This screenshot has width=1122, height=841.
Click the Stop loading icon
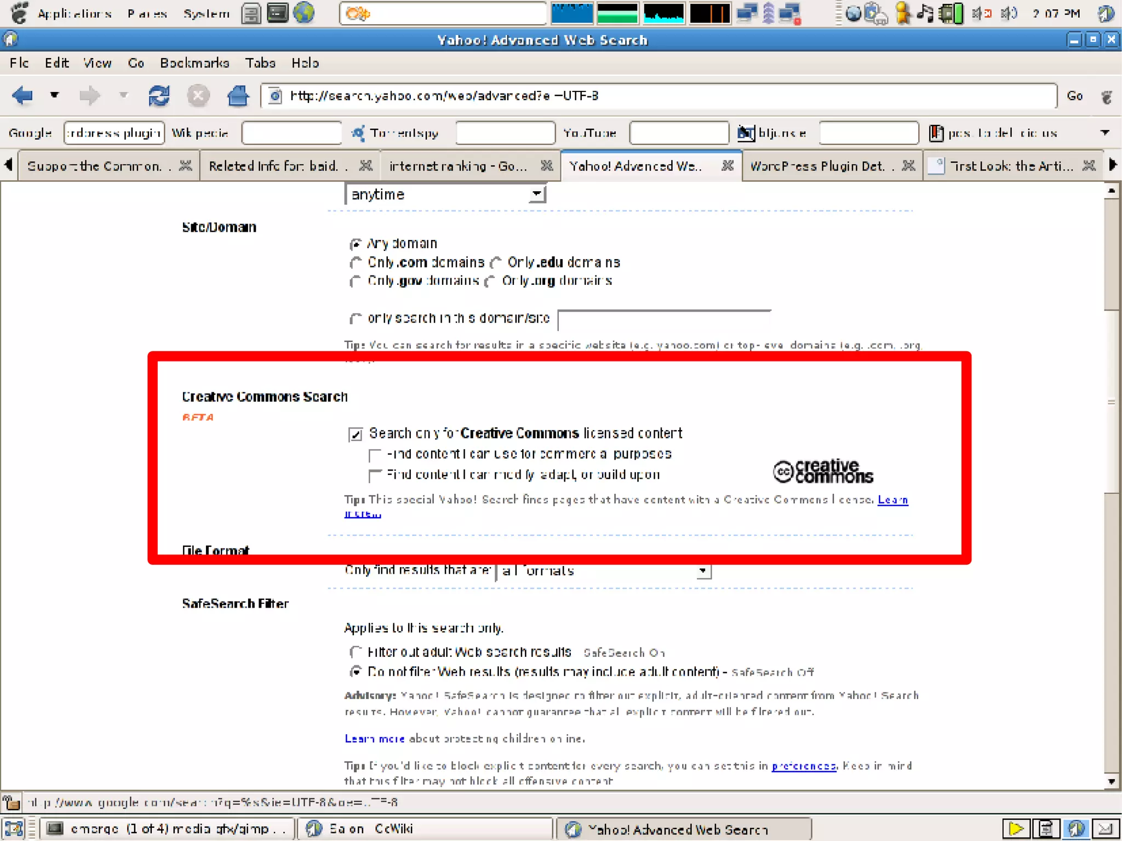click(x=198, y=96)
